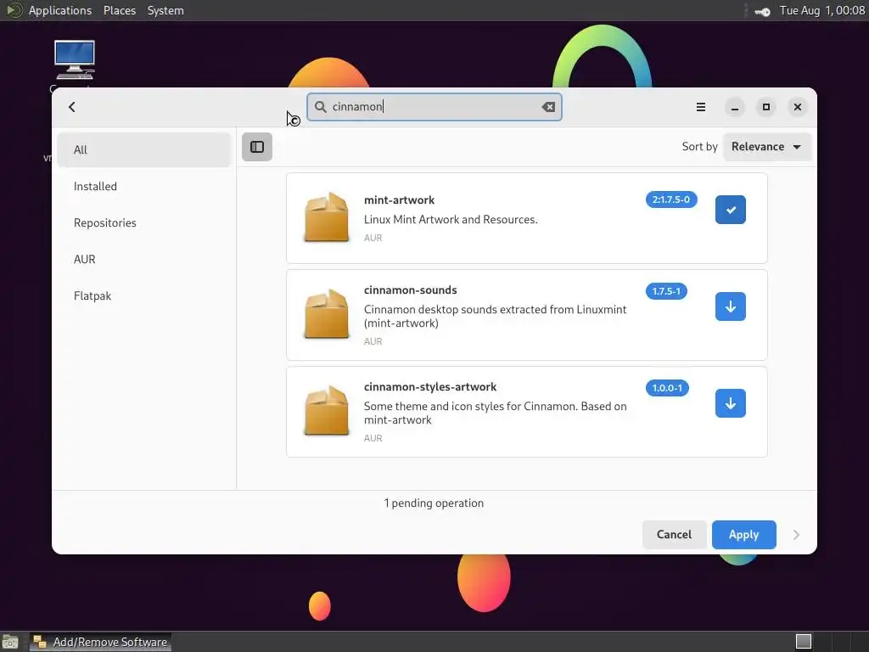869x652 pixels.
Task: Click the cinnamon-styles-artwork package icon
Action: click(327, 411)
